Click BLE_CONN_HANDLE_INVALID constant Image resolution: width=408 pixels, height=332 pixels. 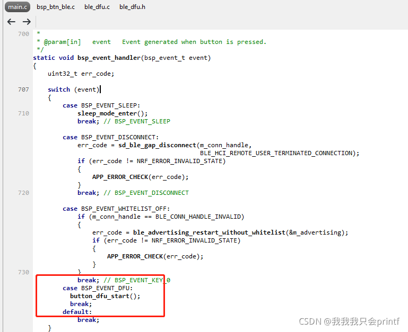[x=198, y=217]
